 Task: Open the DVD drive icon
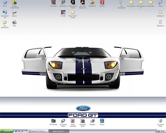15,22
